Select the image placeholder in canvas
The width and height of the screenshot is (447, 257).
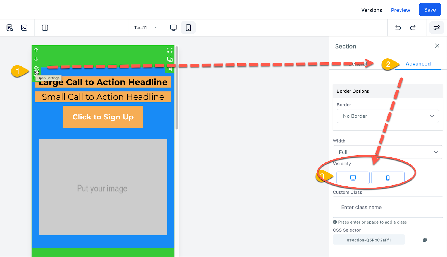103,187
